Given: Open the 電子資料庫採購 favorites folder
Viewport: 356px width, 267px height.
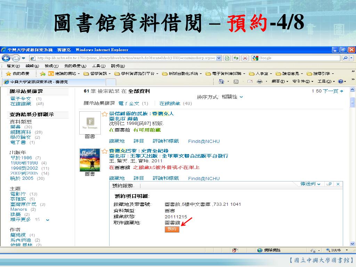Looking at the screenshot, I should point(225,74).
